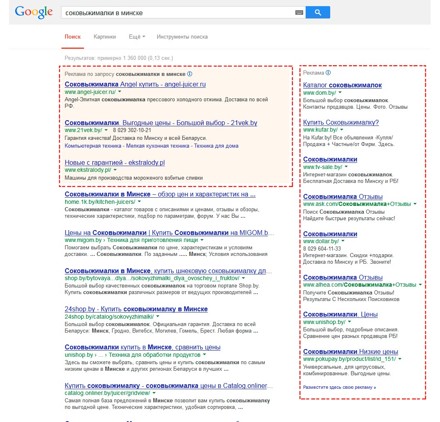Click phone number 8 029 302-10-21

[132, 130]
